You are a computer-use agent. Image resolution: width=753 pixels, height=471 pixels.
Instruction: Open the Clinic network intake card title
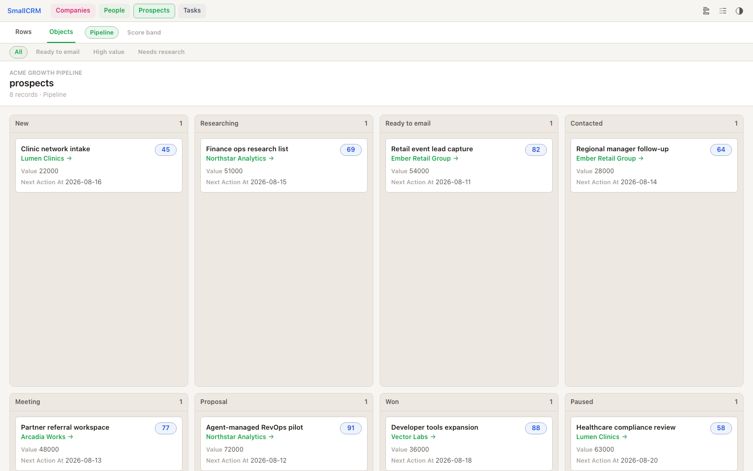55,149
